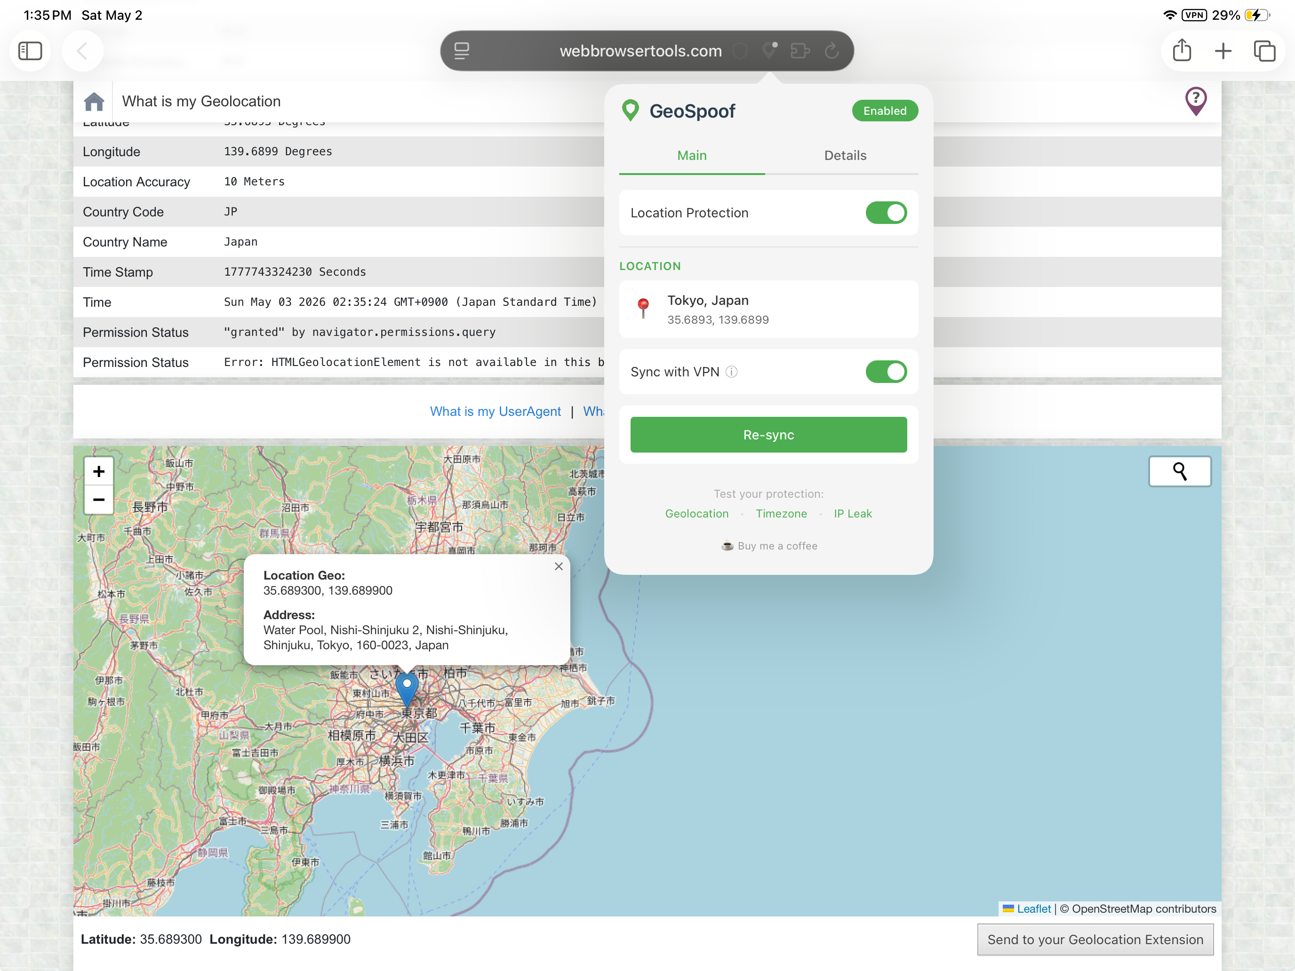Image resolution: width=1295 pixels, height=971 pixels.
Task: Tap the VPN status indicator
Action: [1194, 15]
